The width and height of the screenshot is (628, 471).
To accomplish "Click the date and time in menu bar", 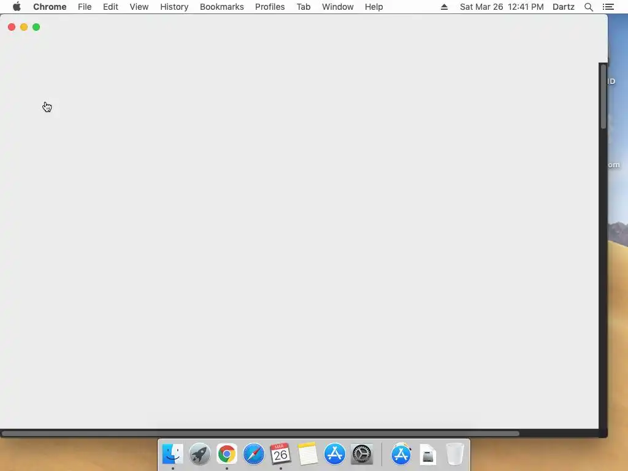I will (502, 7).
